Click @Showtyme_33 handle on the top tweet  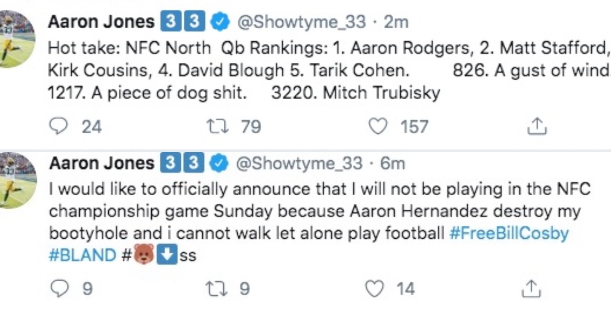pos(302,22)
